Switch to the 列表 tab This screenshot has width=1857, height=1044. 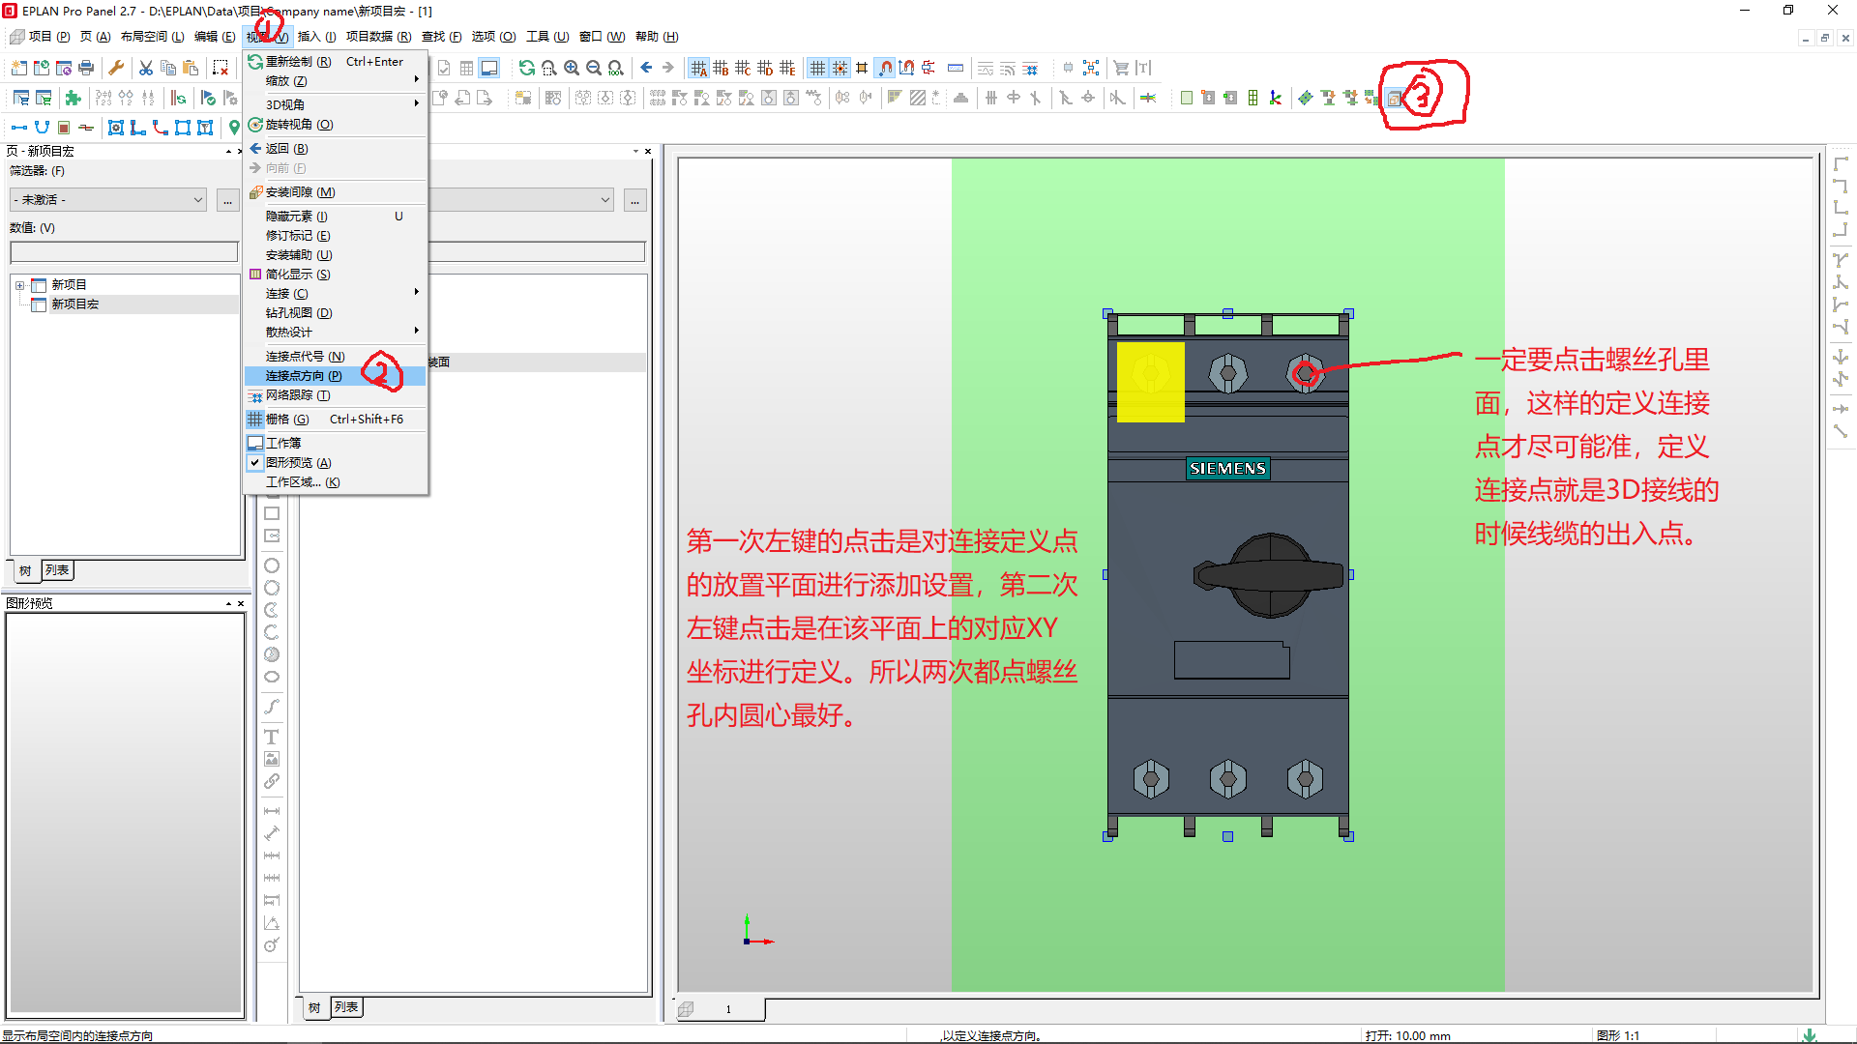point(57,570)
